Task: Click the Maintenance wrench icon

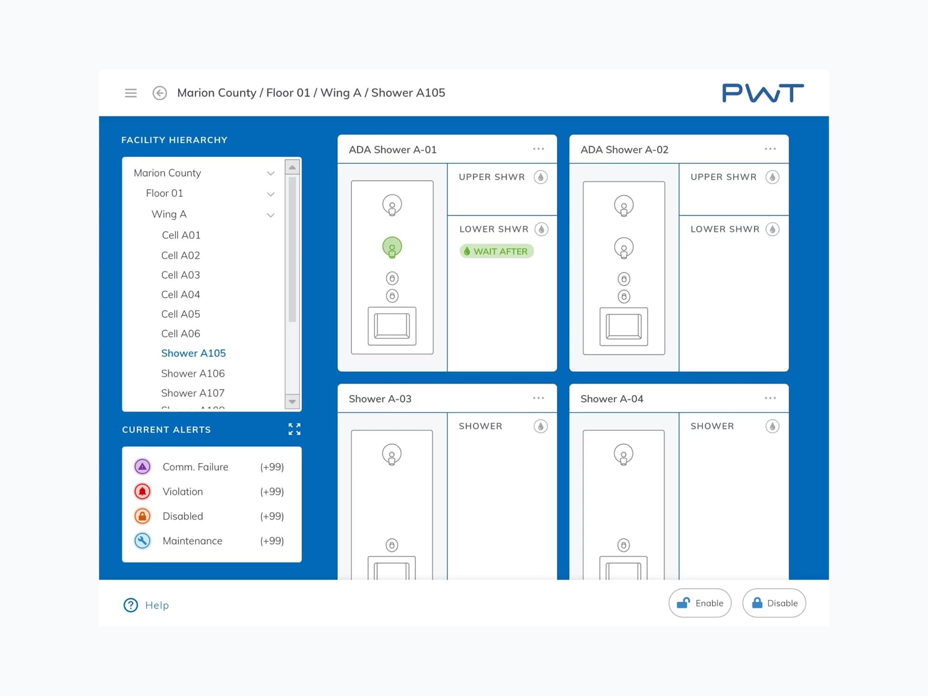Action: point(142,541)
